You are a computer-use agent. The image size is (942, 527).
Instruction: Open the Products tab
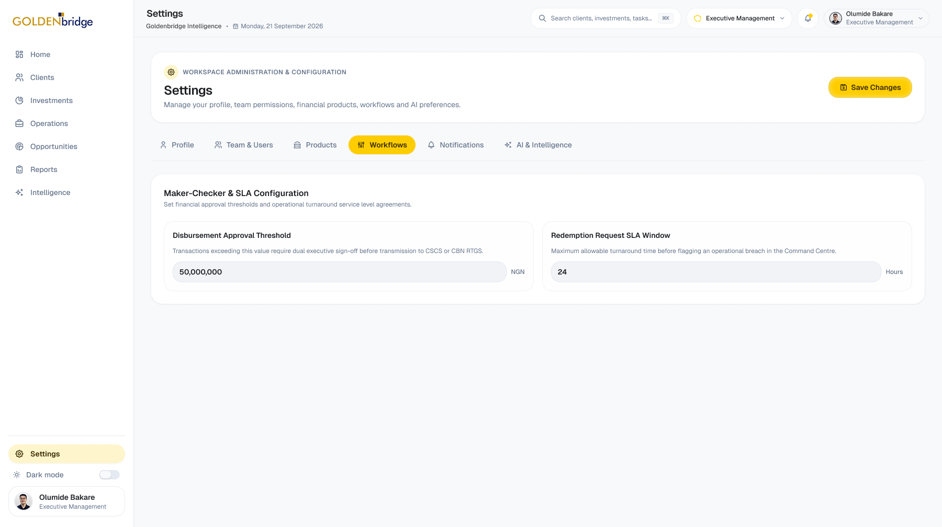pos(315,145)
